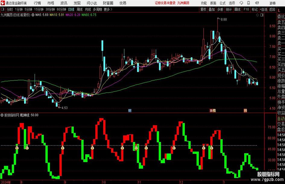Click the mobile phone icon in menu bar
This screenshot has width=285, height=184.
click(x=249, y=3)
